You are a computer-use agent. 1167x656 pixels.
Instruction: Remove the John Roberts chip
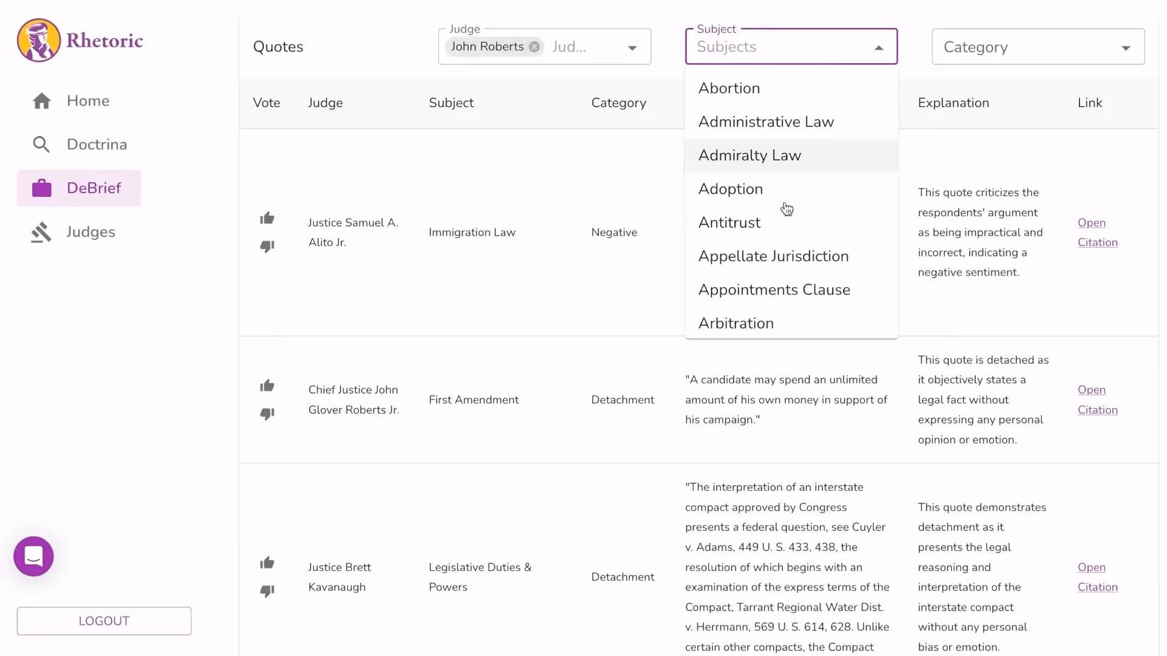pyautogui.click(x=534, y=47)
